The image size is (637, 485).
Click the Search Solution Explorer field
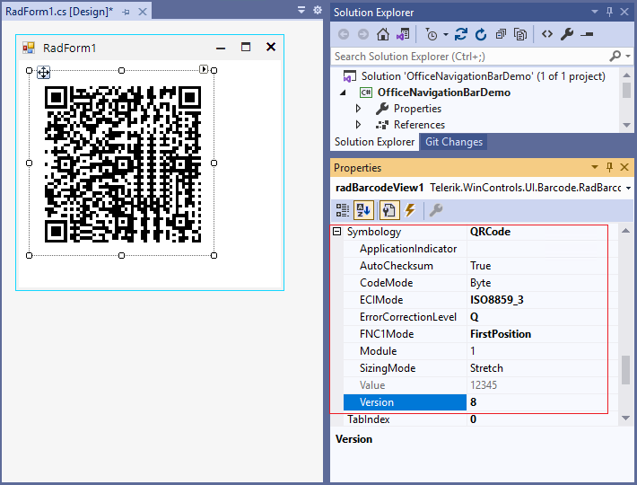point(469,57)
